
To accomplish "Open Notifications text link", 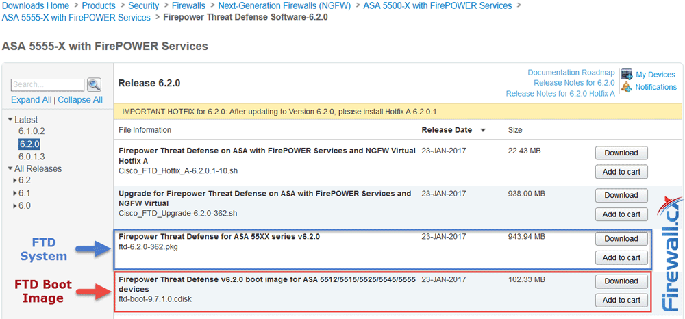I will (656, 87).
